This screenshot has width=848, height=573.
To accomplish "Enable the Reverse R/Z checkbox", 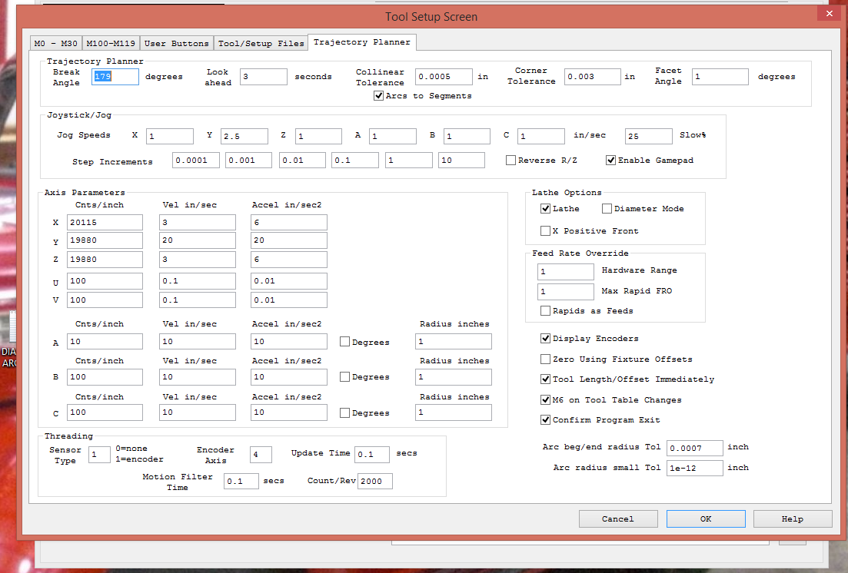I will [510, 161].
